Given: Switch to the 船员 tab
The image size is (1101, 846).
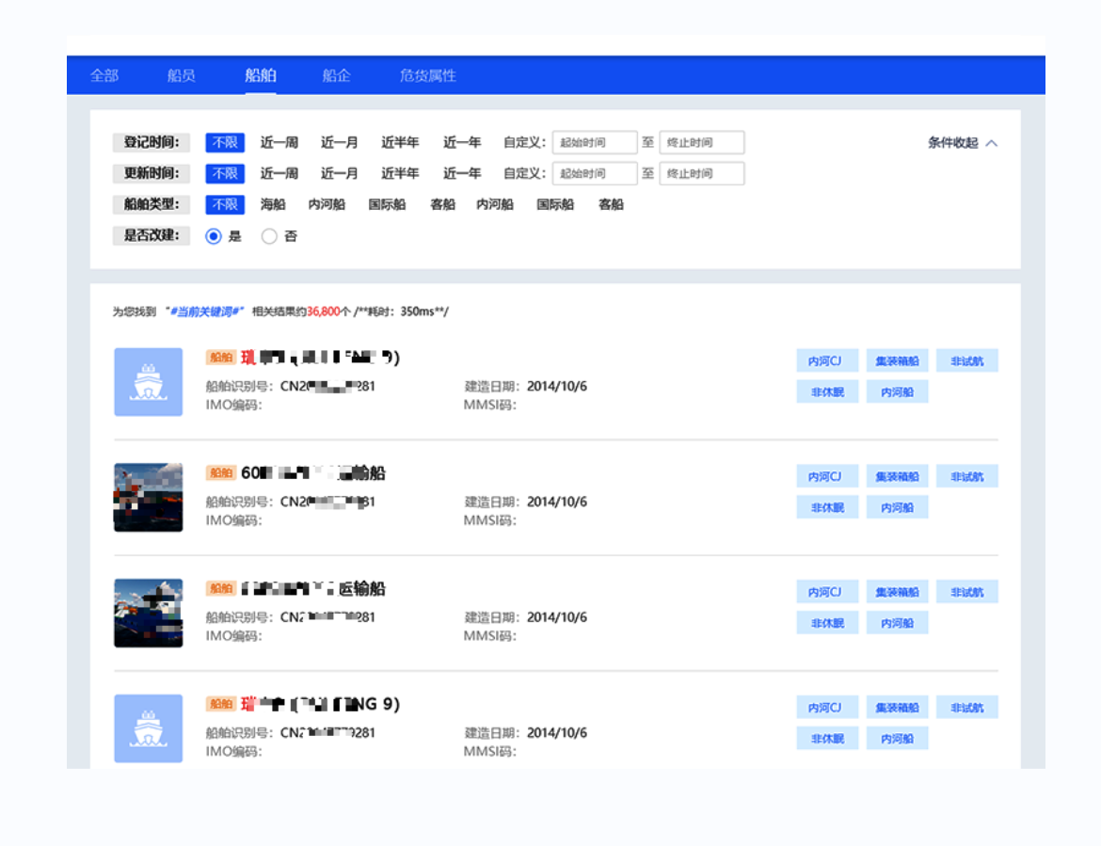Looking at the screenshot, I should (182, 76).
